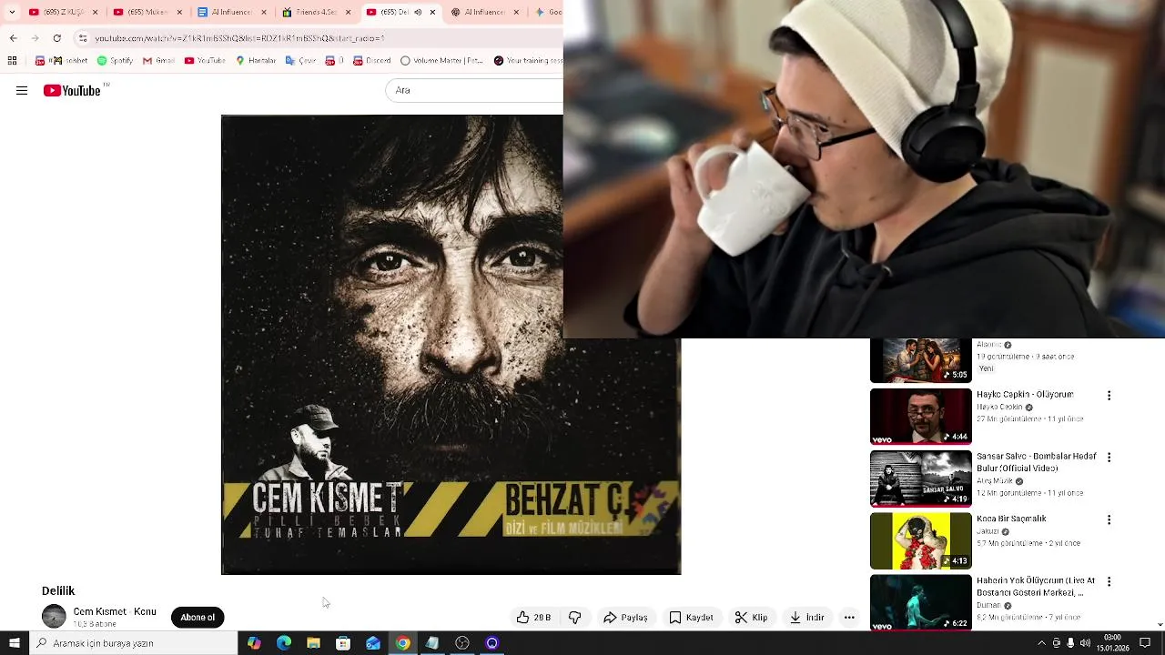Screen dimensions: 1165x655
Task: Open Chrome from taskbar
Action: click(402, 643)
